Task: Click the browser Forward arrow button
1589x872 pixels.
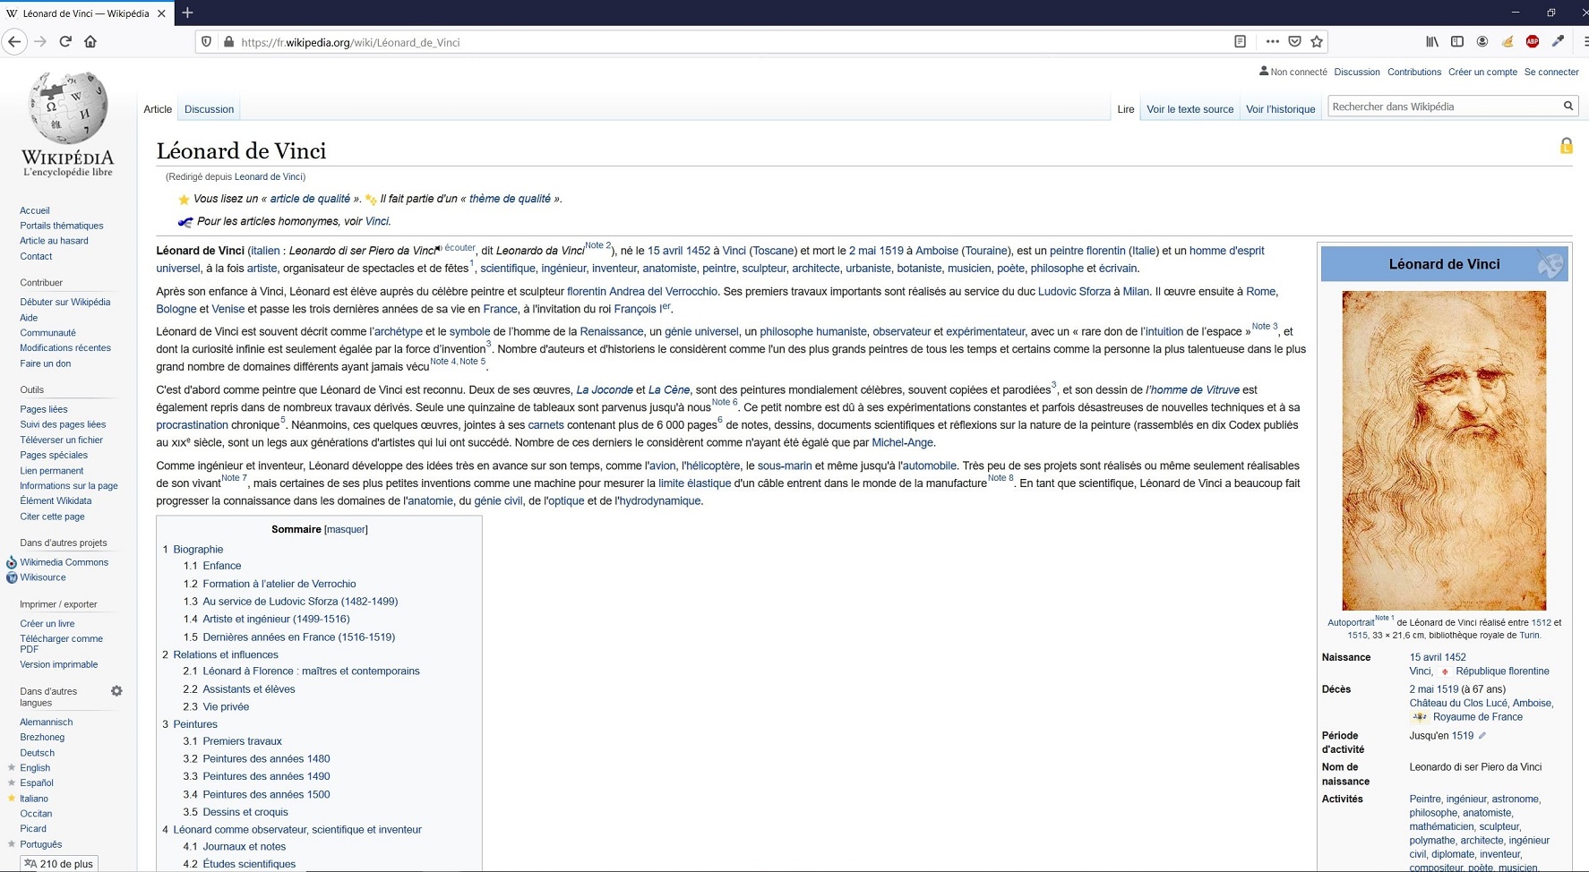Action: pyautogui.click(x=40, y=41)
